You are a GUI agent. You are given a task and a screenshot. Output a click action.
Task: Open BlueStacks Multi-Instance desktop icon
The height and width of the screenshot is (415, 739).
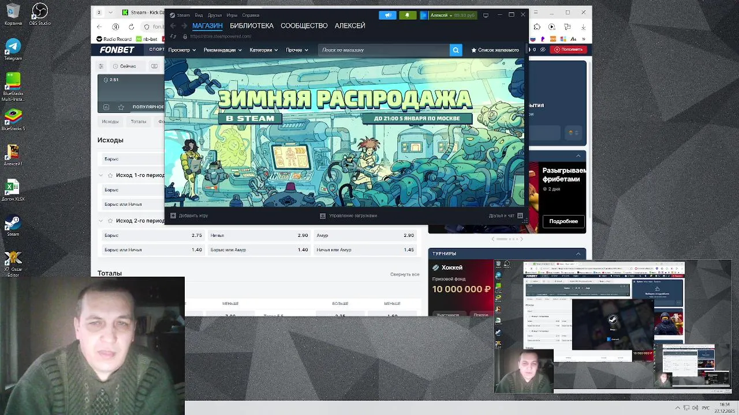[x=13, y=86]
